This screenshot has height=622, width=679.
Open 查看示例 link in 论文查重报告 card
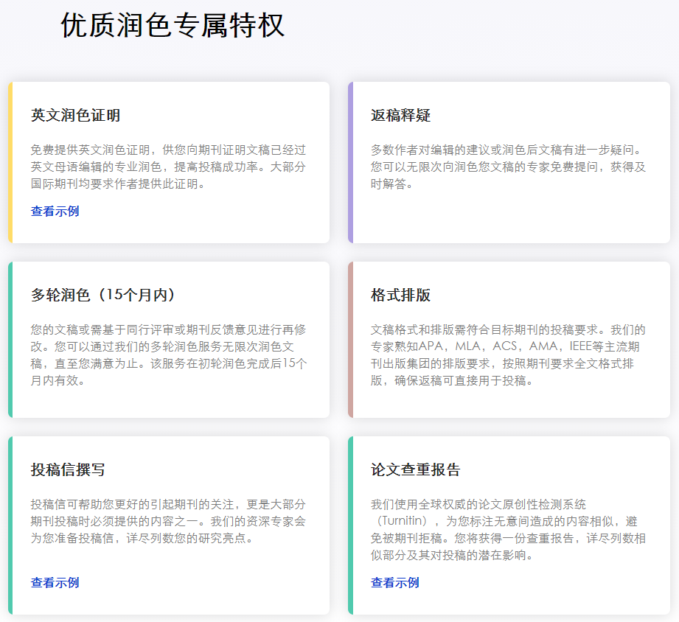(x=394, y=583)
